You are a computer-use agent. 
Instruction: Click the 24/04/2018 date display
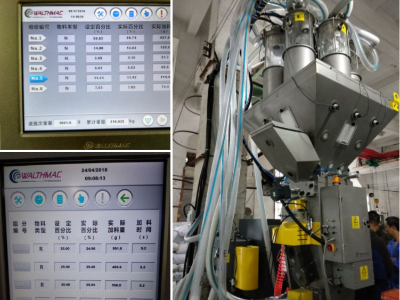[94, 170]
